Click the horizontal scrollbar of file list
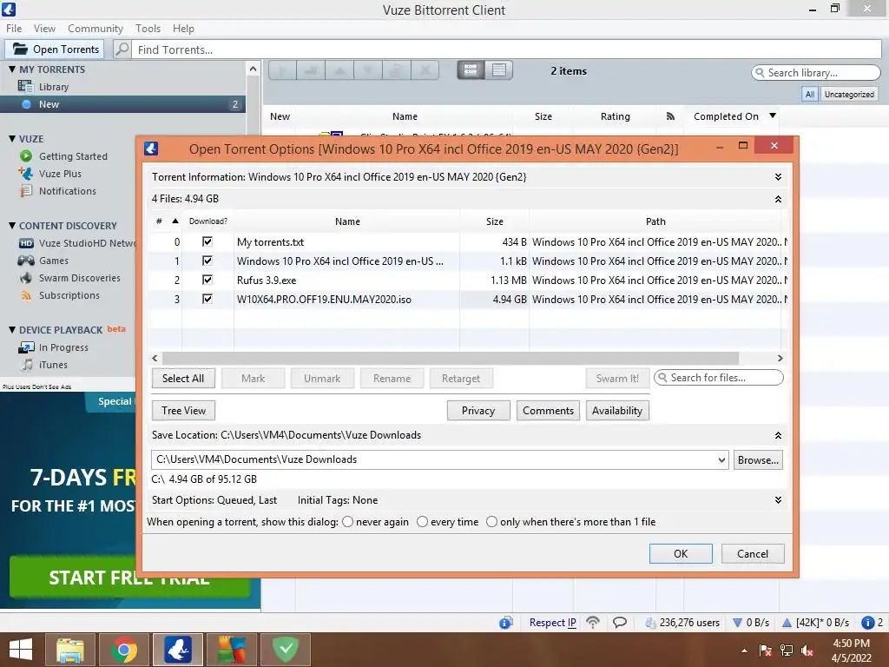This screenshot has height=667, width=889. coord(451,359)
